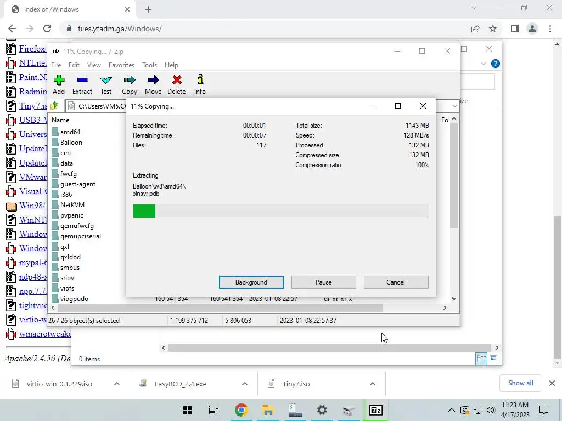Show all downloads
The width and height of the screenshot is (562, 421).
pos(520,383)
